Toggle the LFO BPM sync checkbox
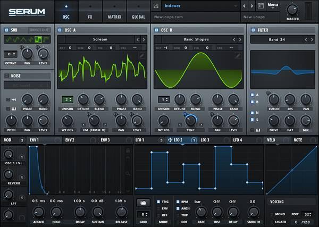The image size is (319, 227). 178,202
